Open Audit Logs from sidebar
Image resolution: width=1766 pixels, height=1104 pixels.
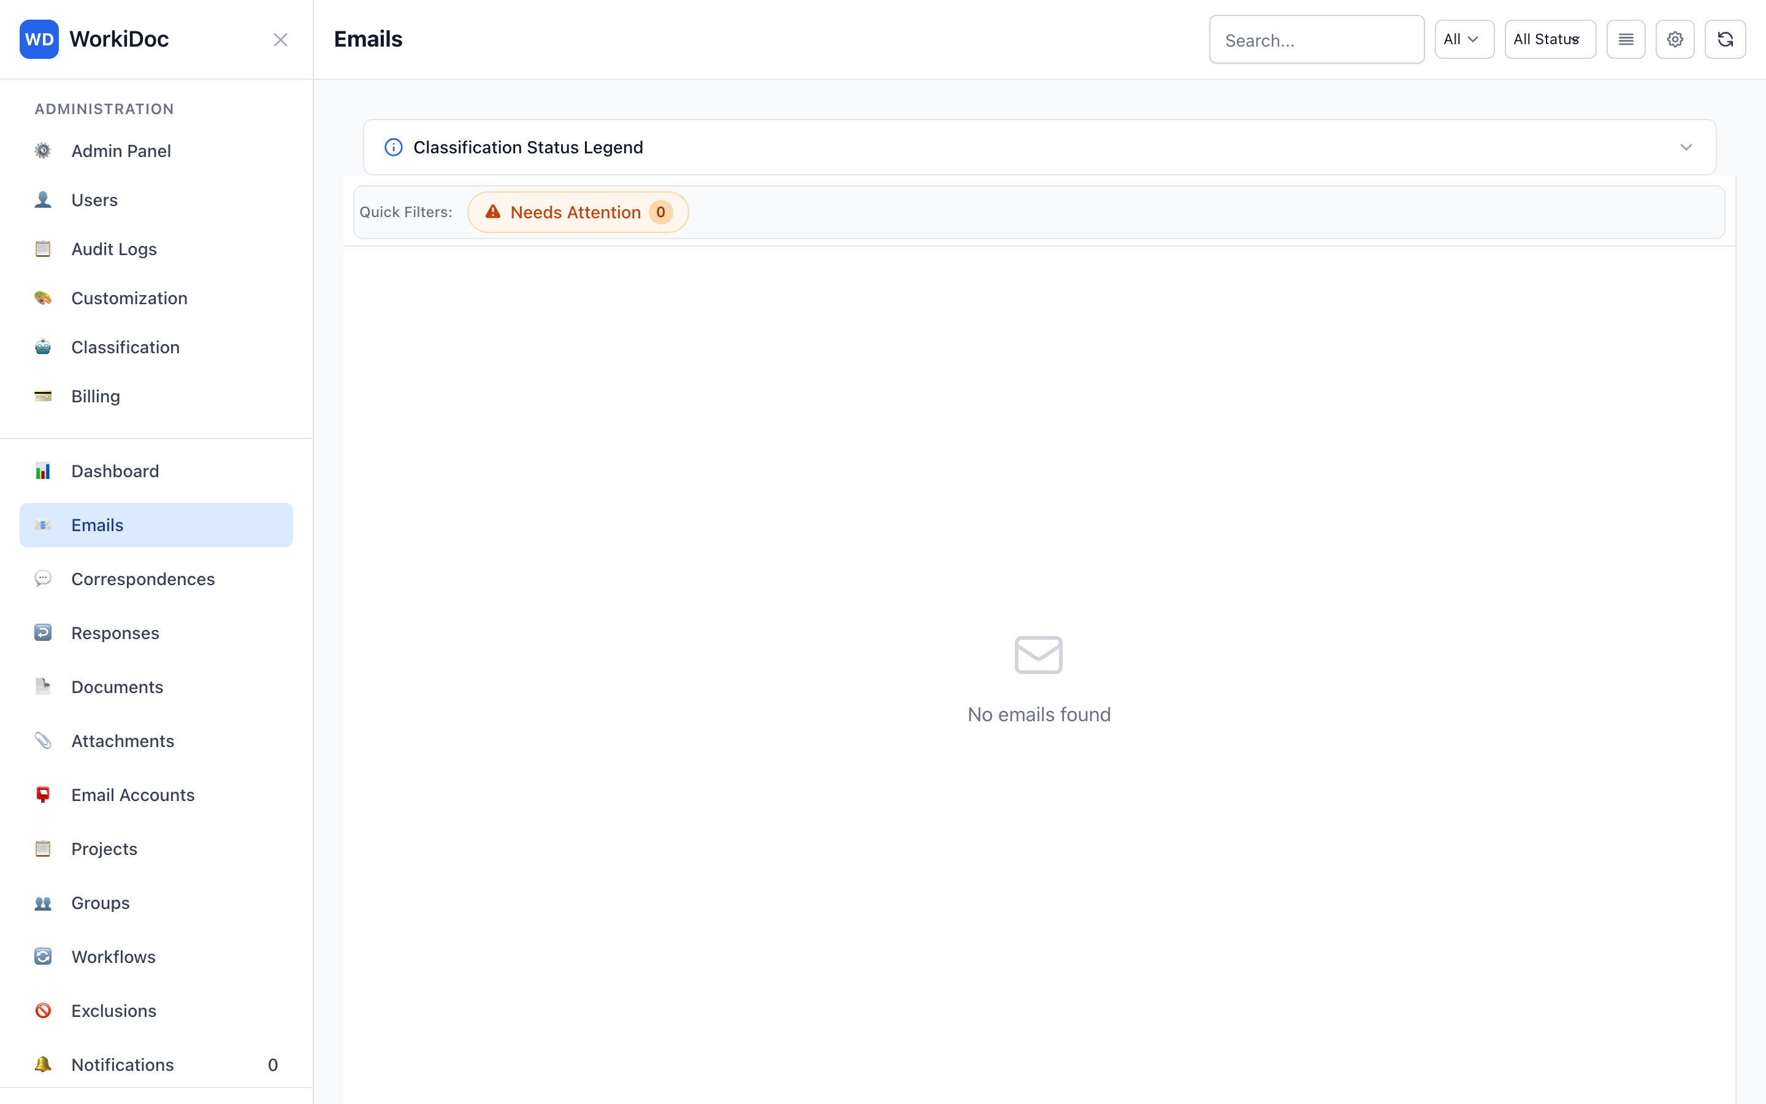pyautogui.click(x=114, y=248)
